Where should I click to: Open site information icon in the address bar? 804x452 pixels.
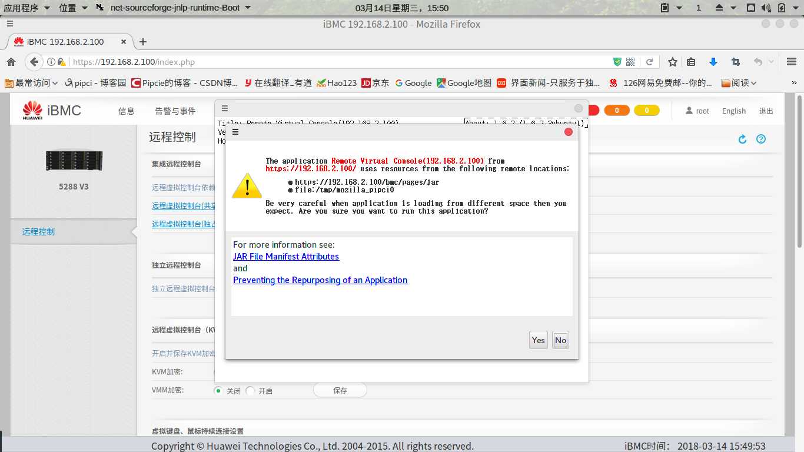point(51,62)
